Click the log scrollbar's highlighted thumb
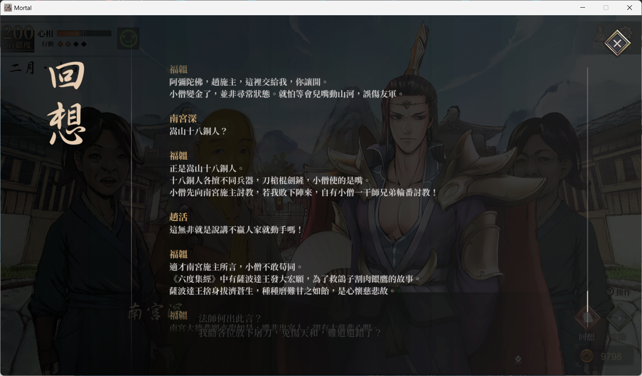 point(587,301)
